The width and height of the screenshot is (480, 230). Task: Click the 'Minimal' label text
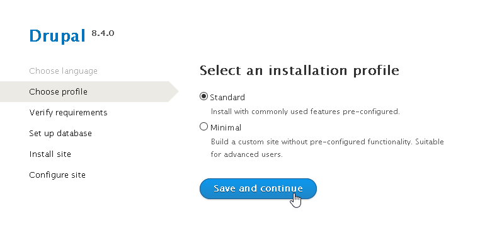pos(226,127)
